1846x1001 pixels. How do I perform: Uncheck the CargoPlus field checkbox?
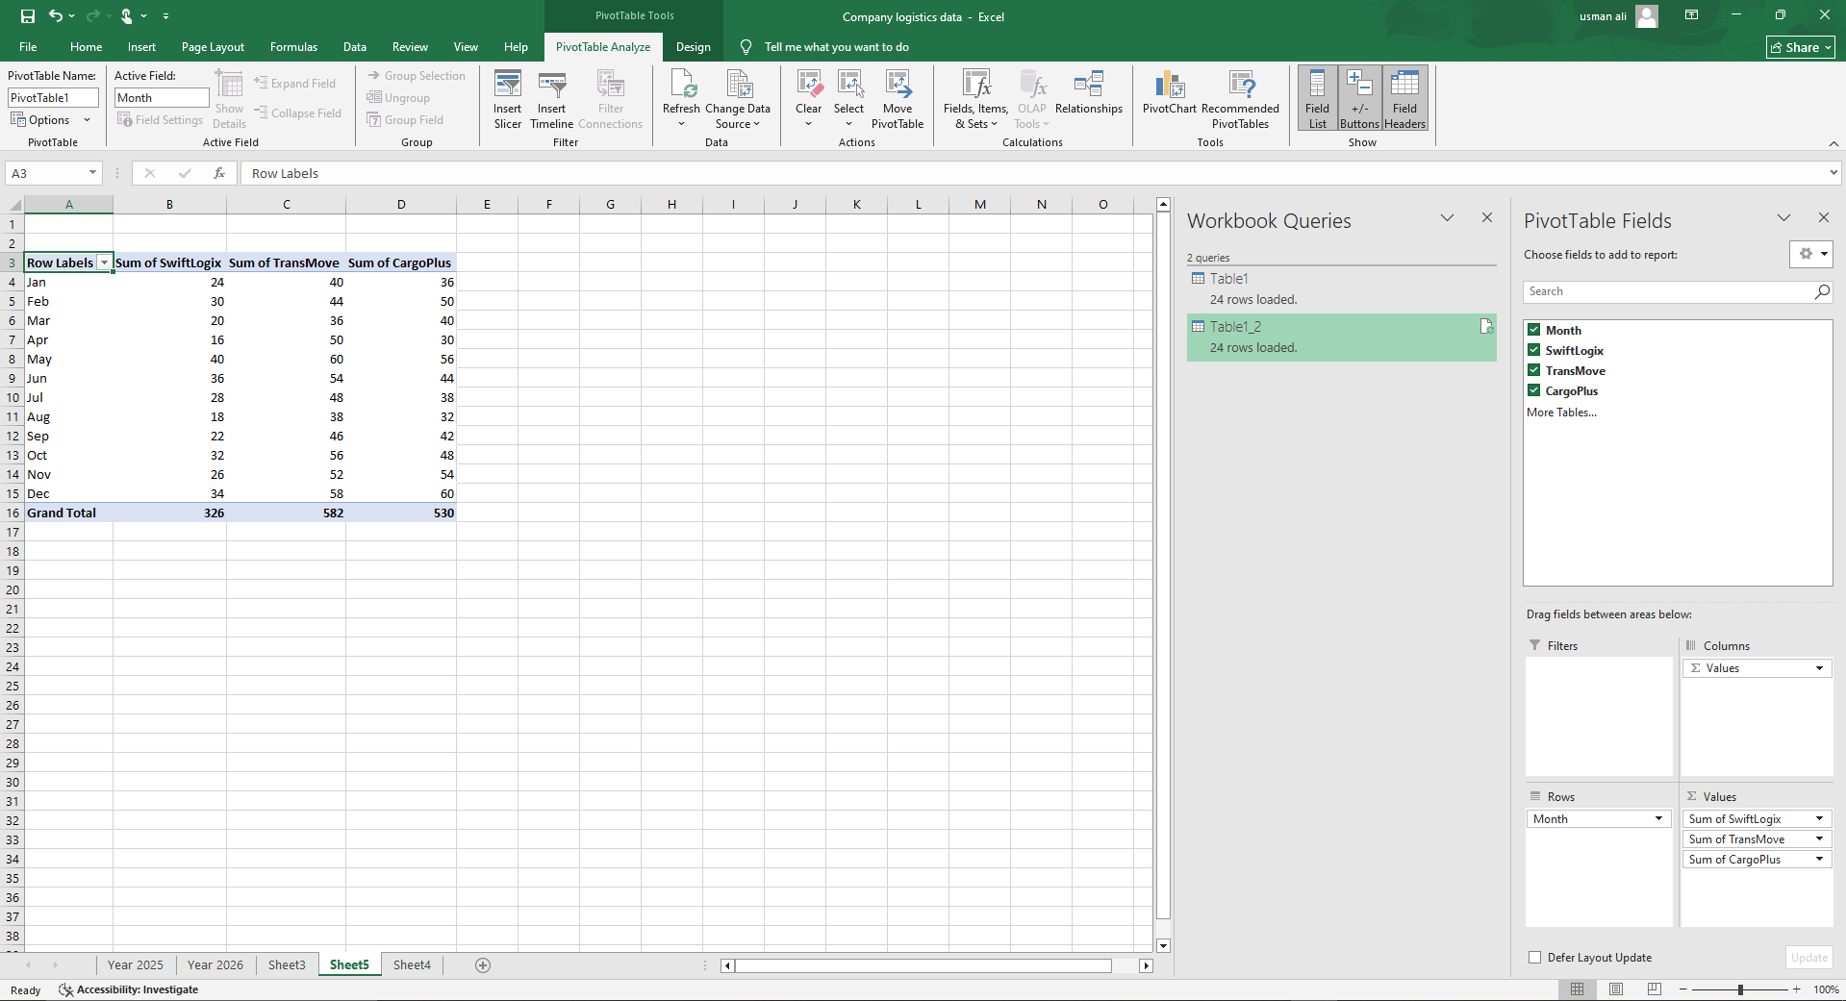tap(1534, 390)
